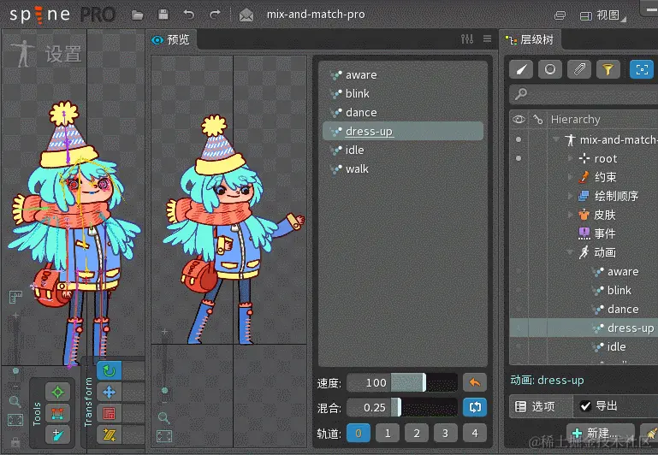658x455 pixels.
Task: Save the project with the floppy disk icon
Action: [163, 15]
